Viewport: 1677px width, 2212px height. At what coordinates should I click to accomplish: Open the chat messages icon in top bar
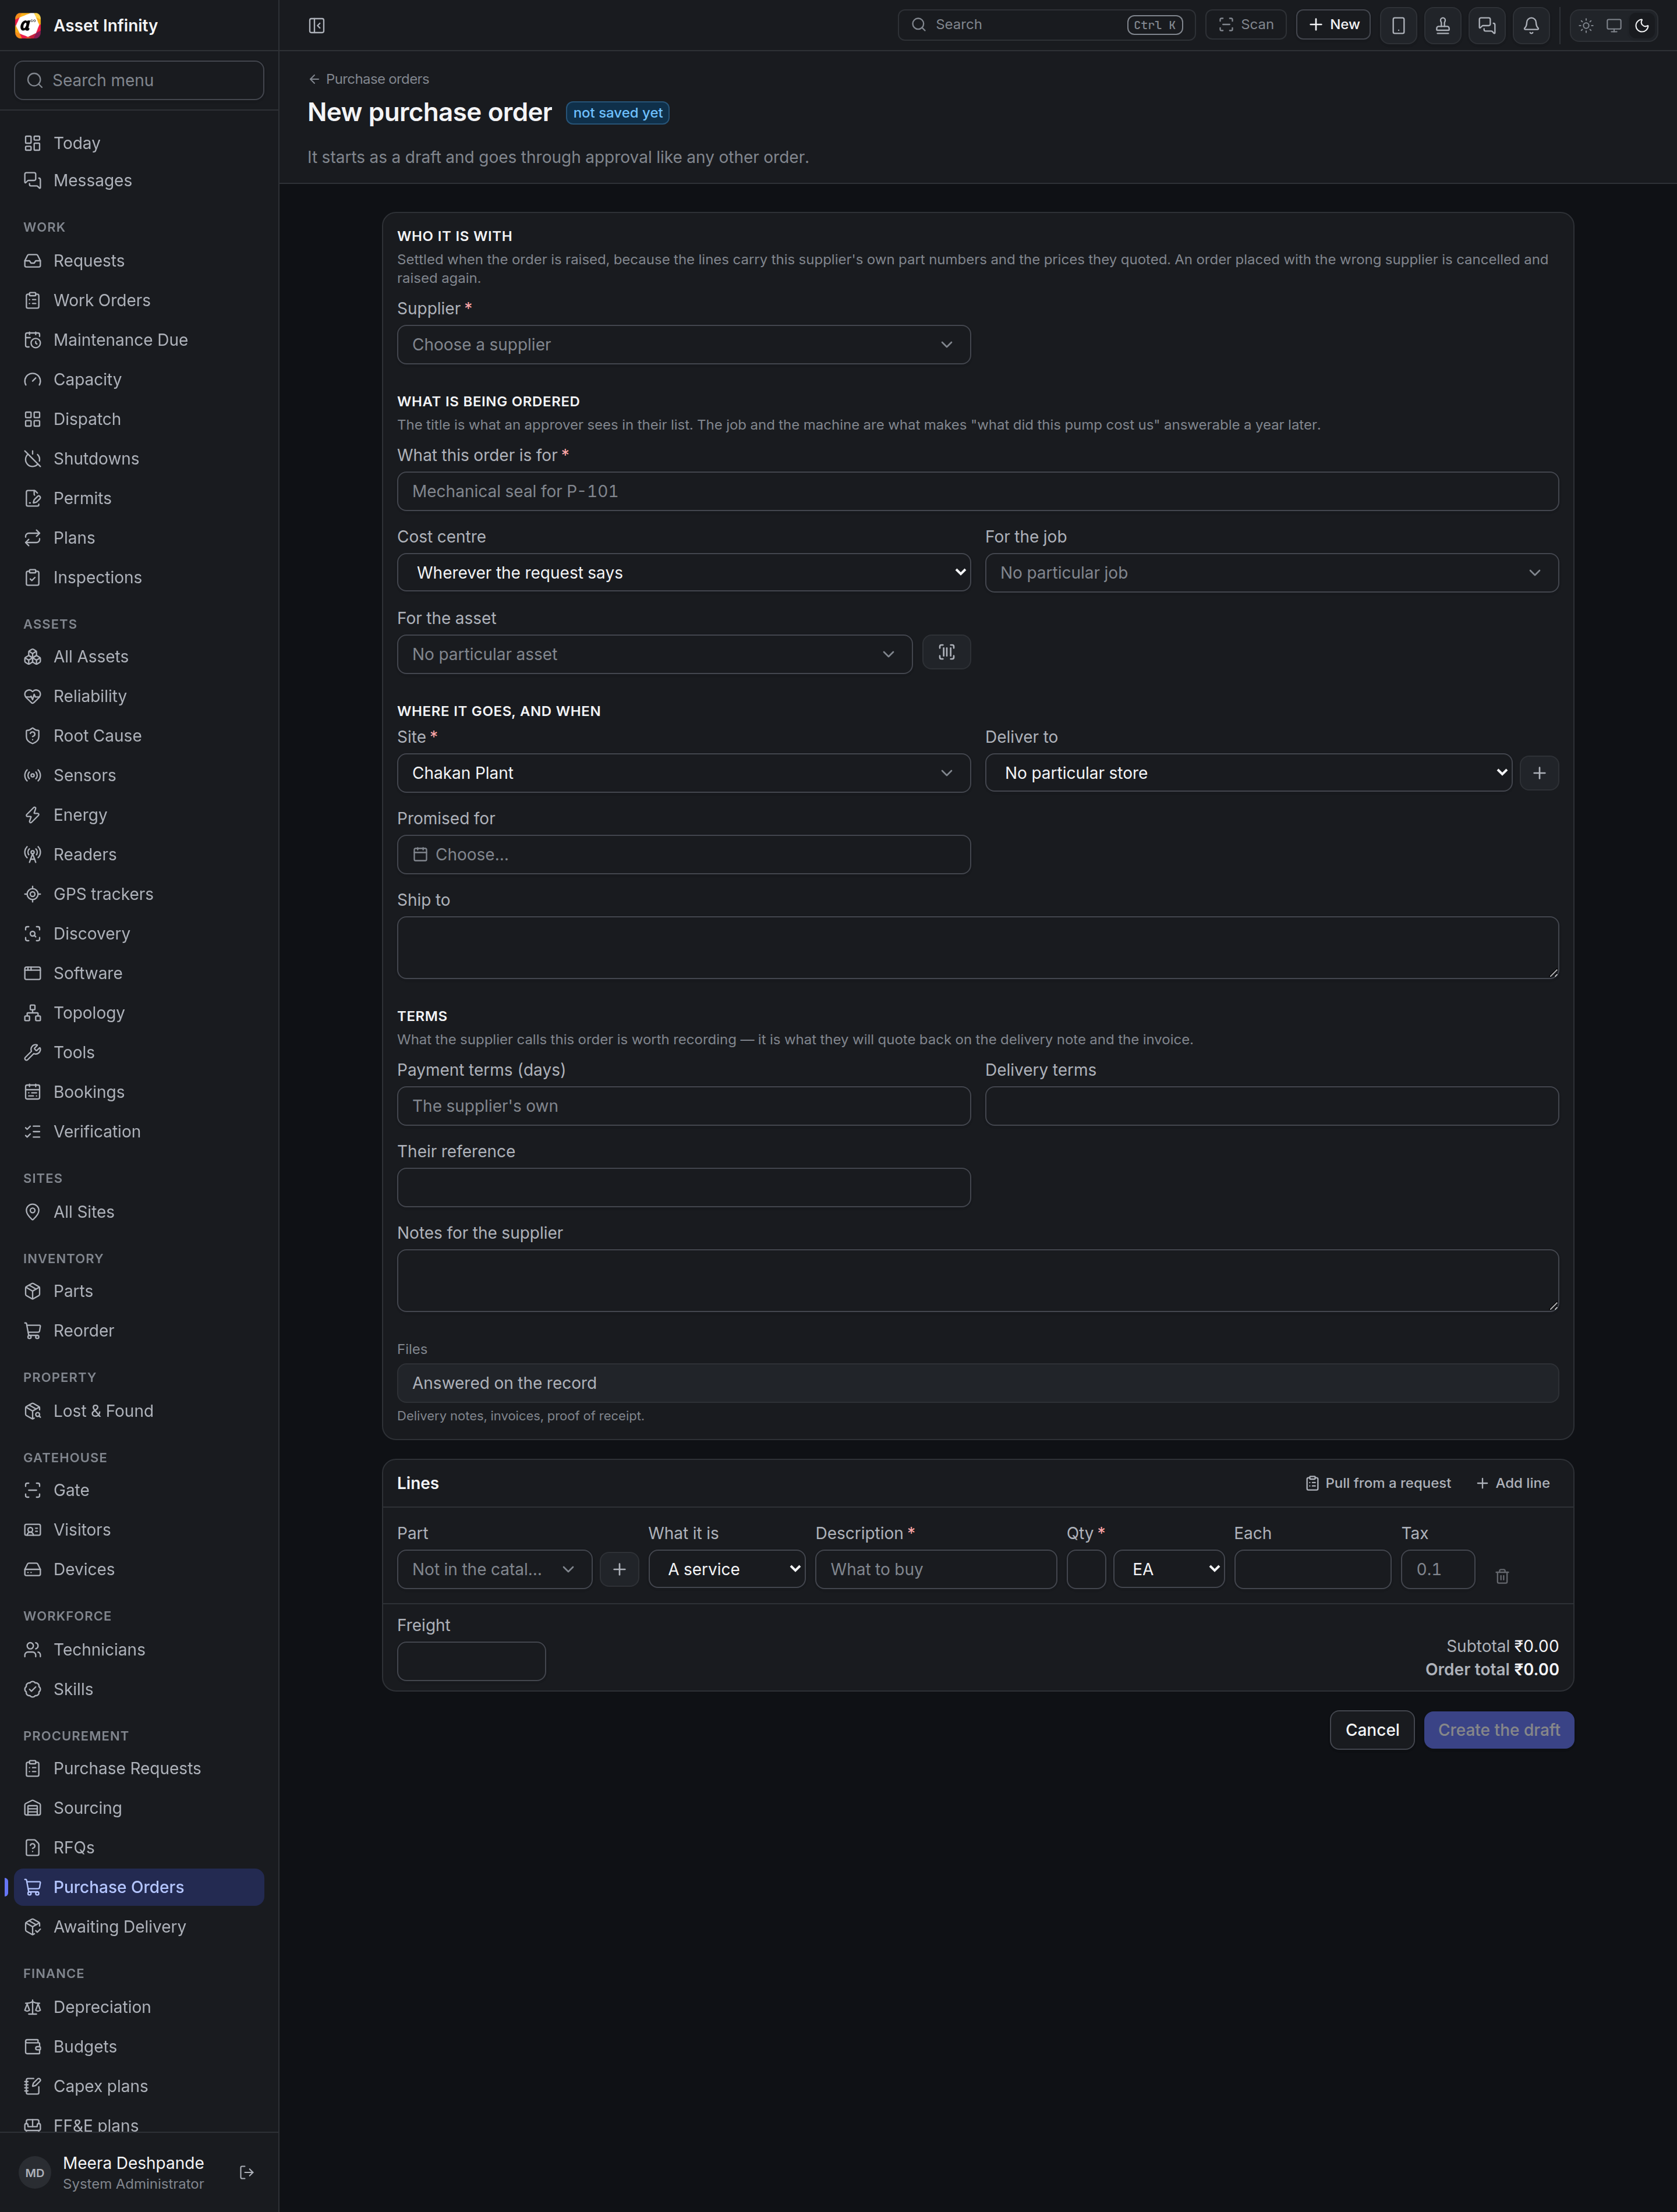pos(1487,25)
